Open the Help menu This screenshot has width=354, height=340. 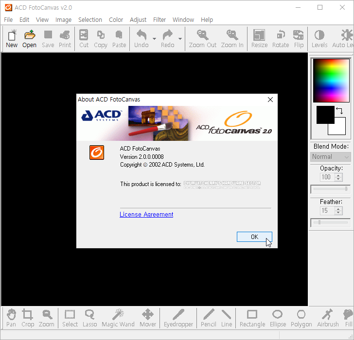pyautogui.click(x=207, y=20)
